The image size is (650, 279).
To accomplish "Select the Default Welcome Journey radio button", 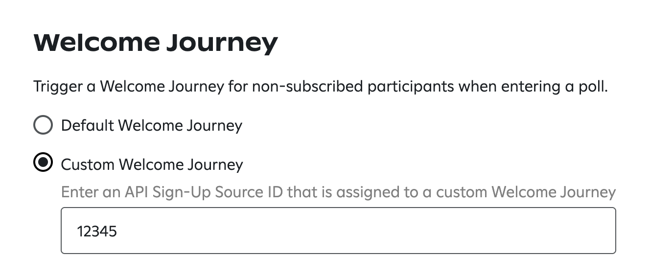I will (43, 126).
